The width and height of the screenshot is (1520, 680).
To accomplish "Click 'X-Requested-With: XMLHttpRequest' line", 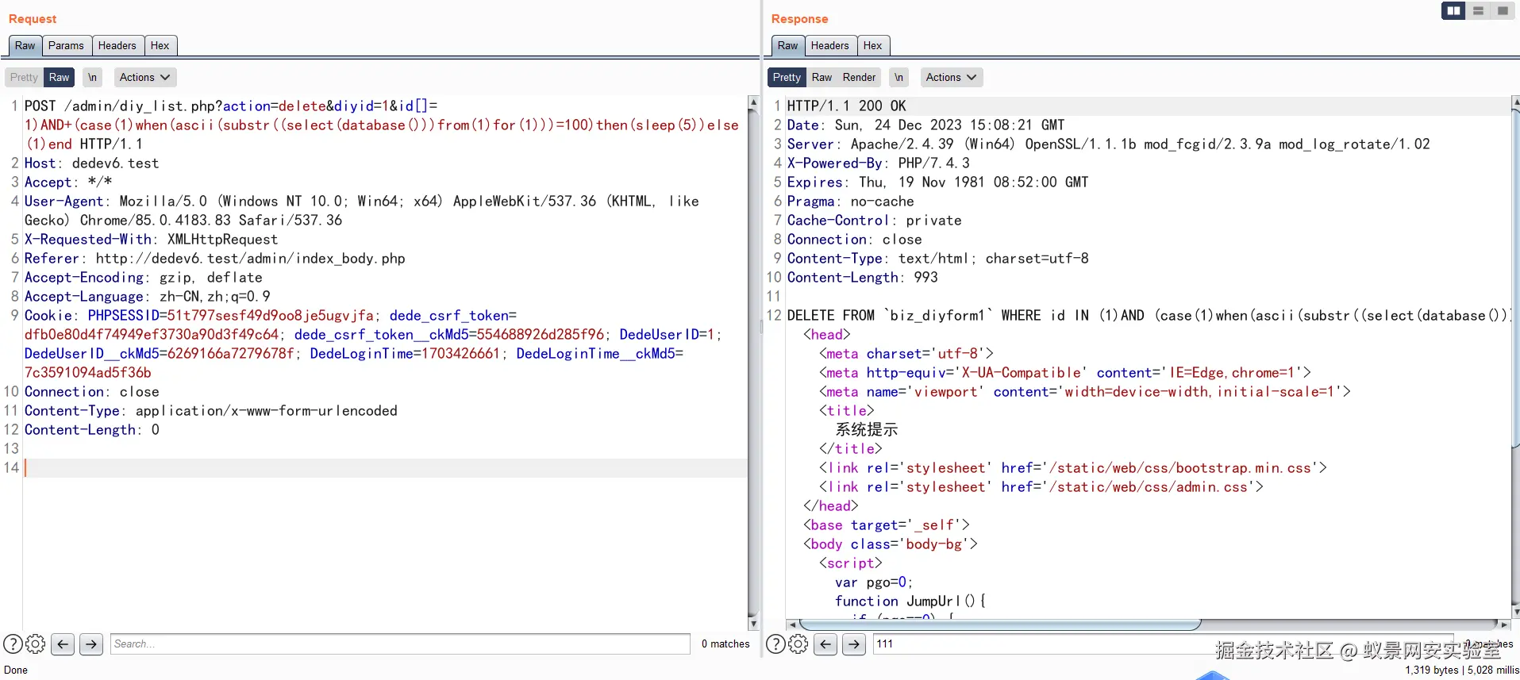I will point(151,239).
